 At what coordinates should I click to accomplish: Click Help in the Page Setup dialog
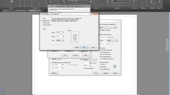115,73
